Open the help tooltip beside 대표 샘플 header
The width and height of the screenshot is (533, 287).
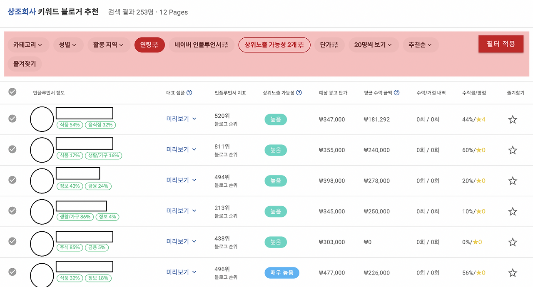coord(190,93)
